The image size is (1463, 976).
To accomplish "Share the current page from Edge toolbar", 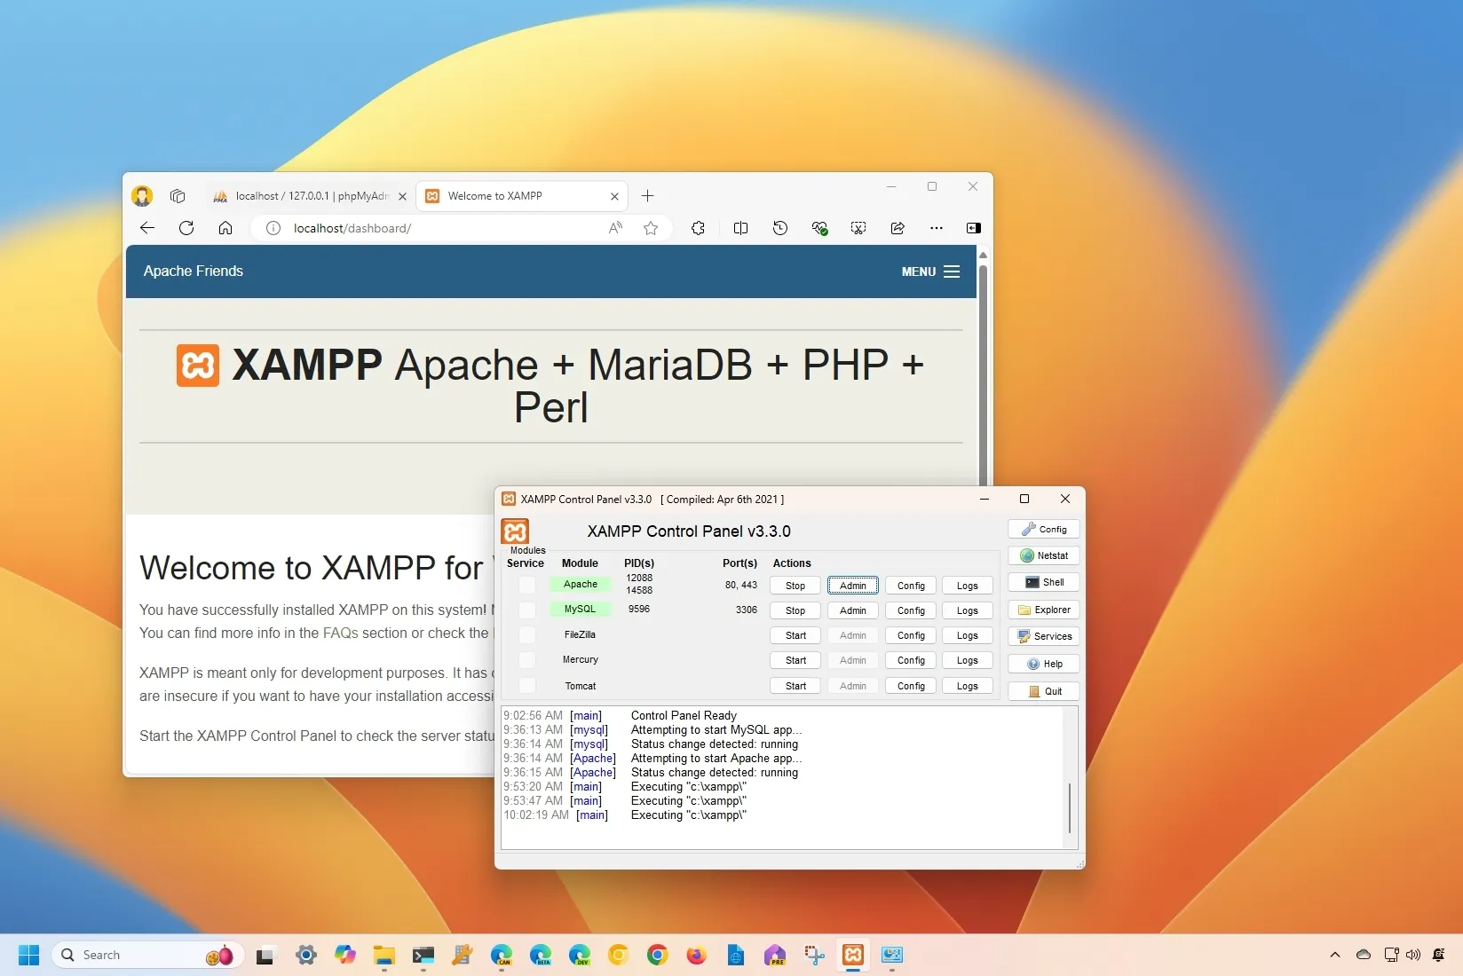I will pyautogui.click(x=898, y=228).
